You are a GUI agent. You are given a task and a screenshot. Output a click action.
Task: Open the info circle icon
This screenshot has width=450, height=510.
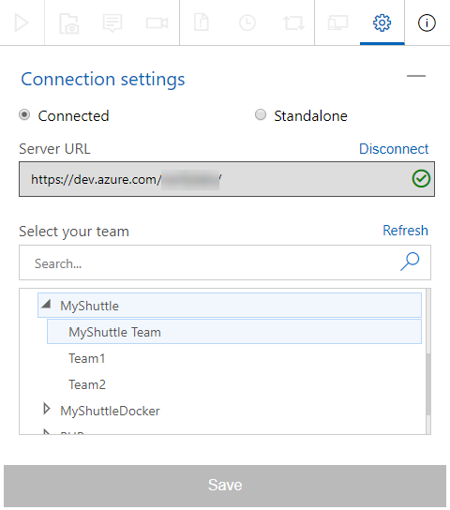427,22
